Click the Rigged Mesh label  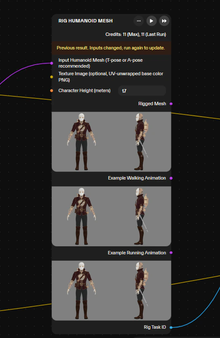point(152,104)
